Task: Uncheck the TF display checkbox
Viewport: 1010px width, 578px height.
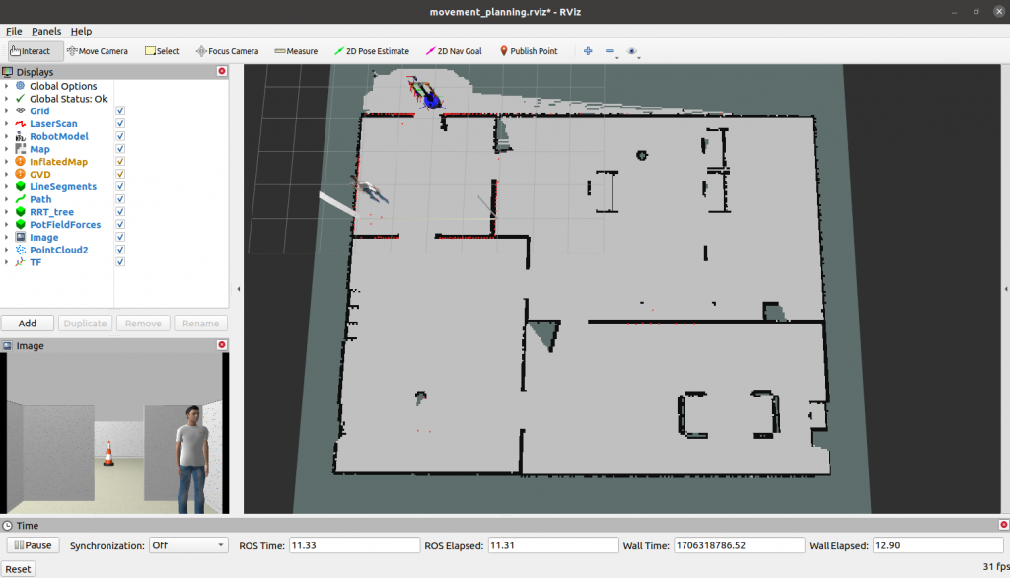Action: pos(120,262)
